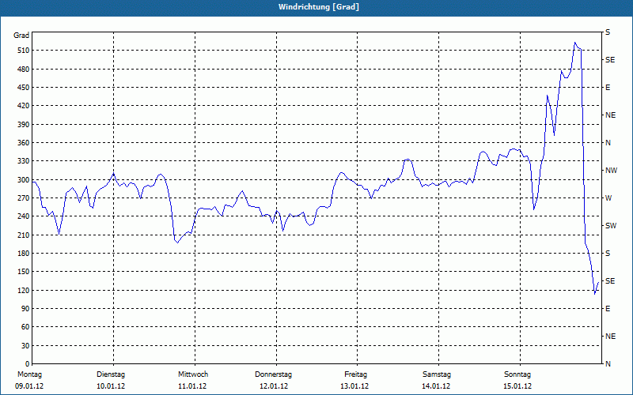The image size is (633, 395).
Task: Click the date 09.01.12
Action: coord(29,386)
